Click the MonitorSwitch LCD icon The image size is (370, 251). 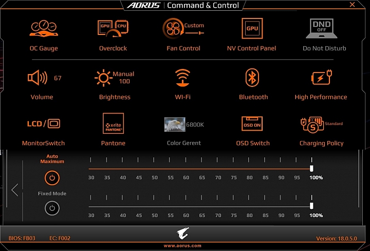click(44, 123)
